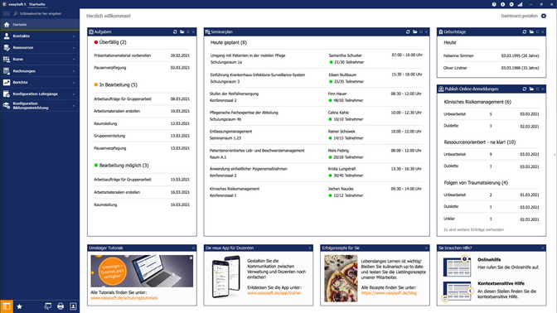
Task: Open the Berichte menu item
Action: point(40,82)
